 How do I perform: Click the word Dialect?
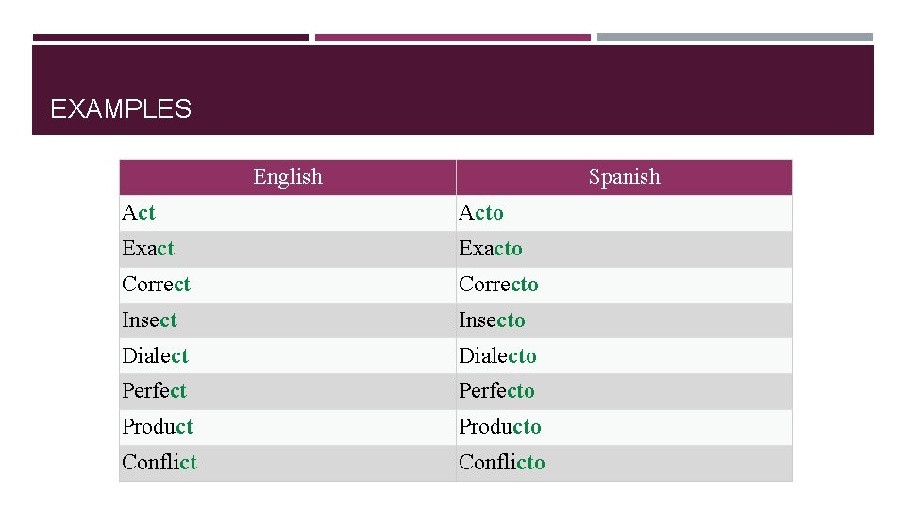pyautogui.click(x=155, y=356)
